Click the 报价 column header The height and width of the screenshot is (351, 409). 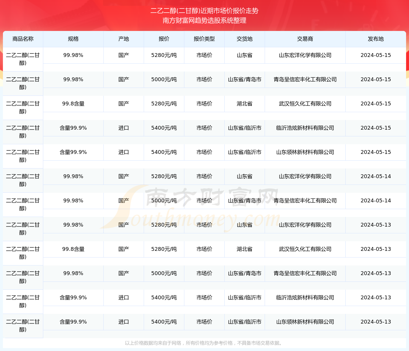(164, 39)
